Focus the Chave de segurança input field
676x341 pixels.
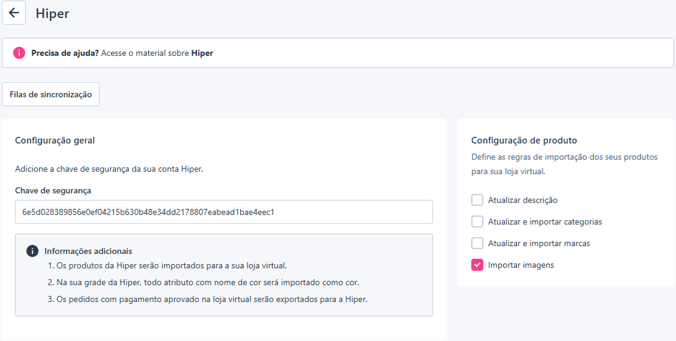pos(224,212)
